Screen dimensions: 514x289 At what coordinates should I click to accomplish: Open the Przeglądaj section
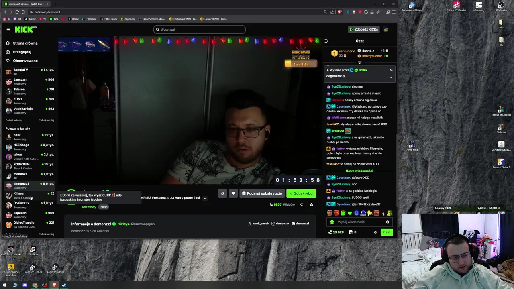coord(18,52)
